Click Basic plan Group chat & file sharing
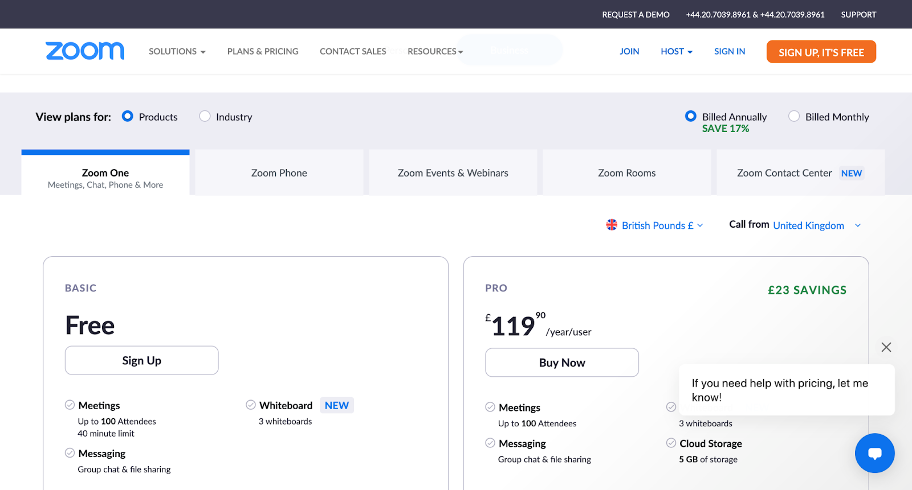912x490 pixels. click(124, 470)
